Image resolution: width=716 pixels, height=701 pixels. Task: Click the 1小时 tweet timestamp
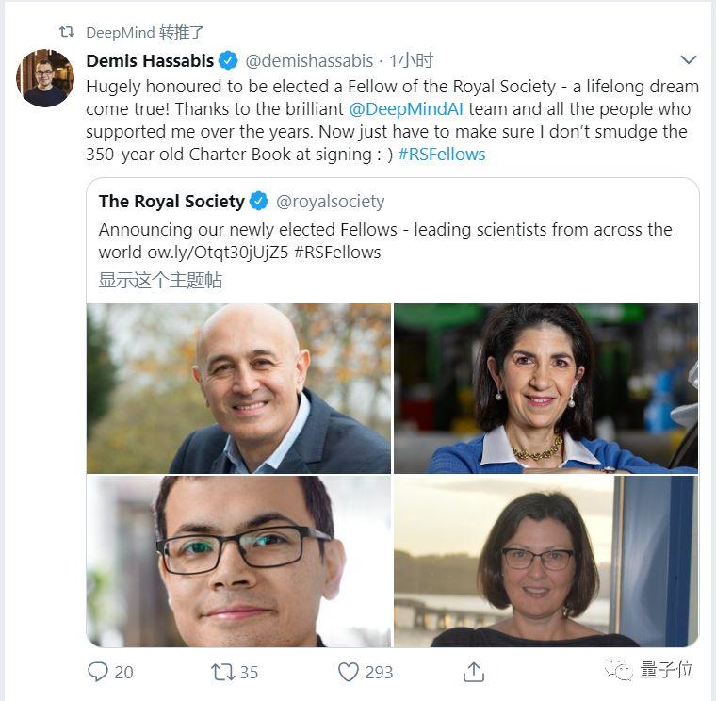pos(411,61)
